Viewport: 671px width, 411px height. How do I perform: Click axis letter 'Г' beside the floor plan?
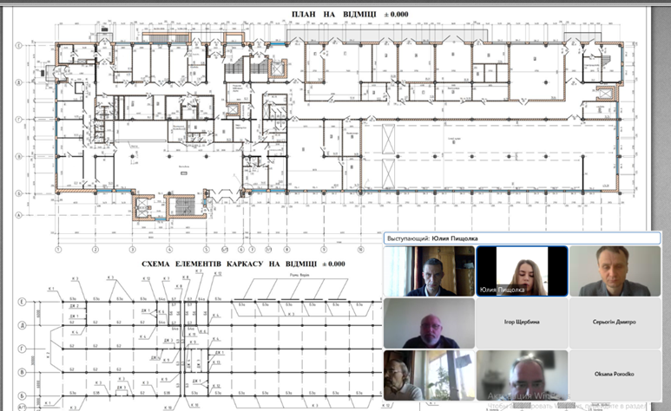click(19, 120)
